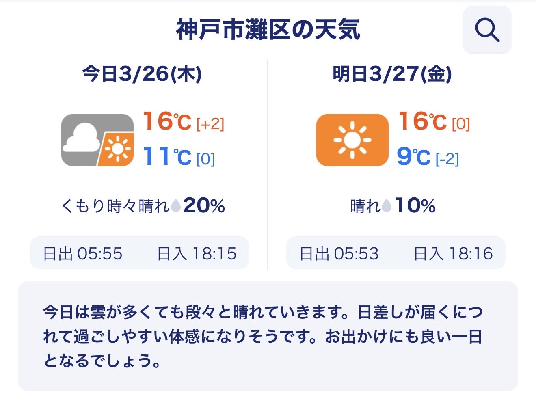Tap the weather summary text box

click(268, 336)
